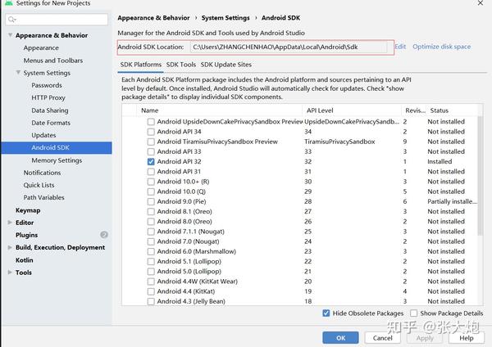Enable Show Package Details checkbox
Screen dimensions: 492x347
pos(413,313)
